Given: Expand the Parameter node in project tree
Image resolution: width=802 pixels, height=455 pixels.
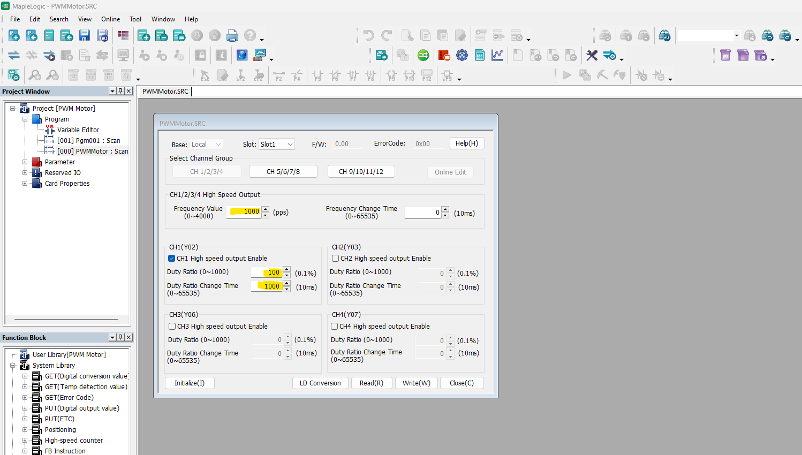Looking at the screenshot, I should click(25, 162).
